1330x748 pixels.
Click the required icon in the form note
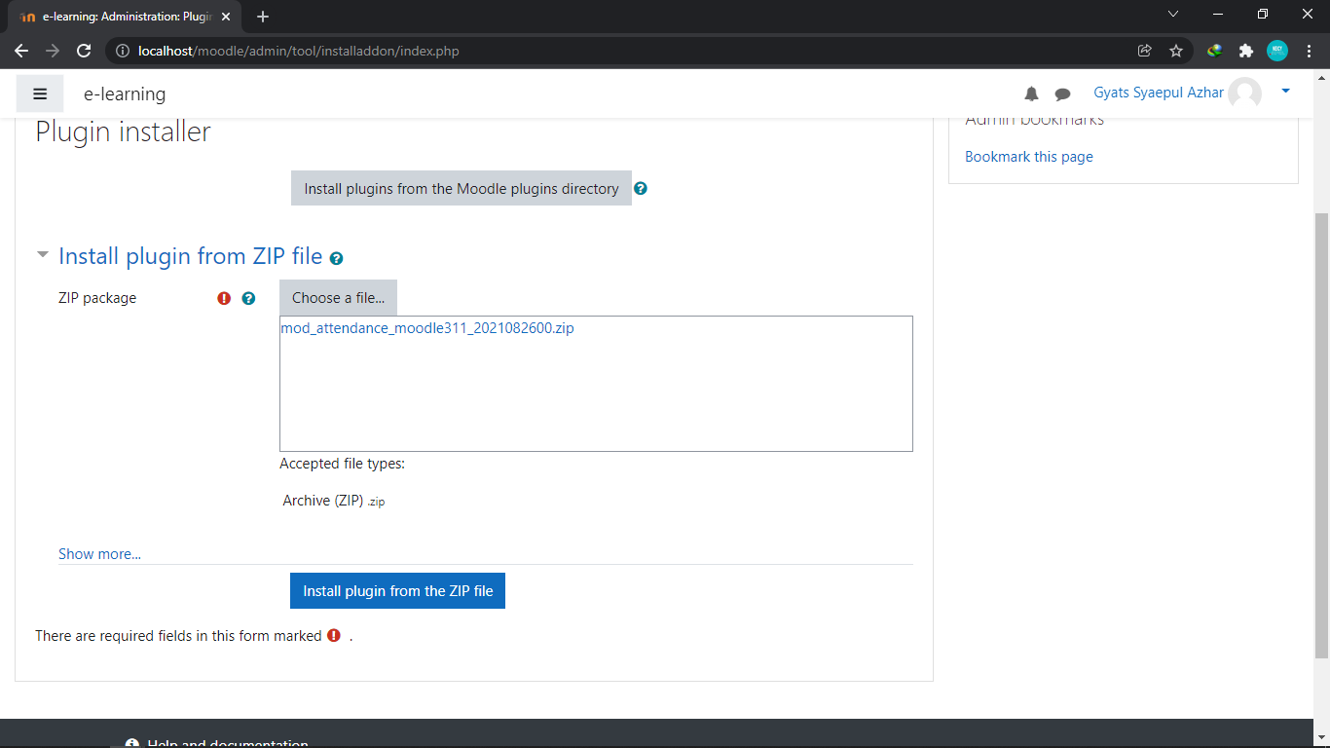334,635
